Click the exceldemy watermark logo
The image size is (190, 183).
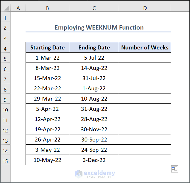pyautogui.click(x=95, y=174)
